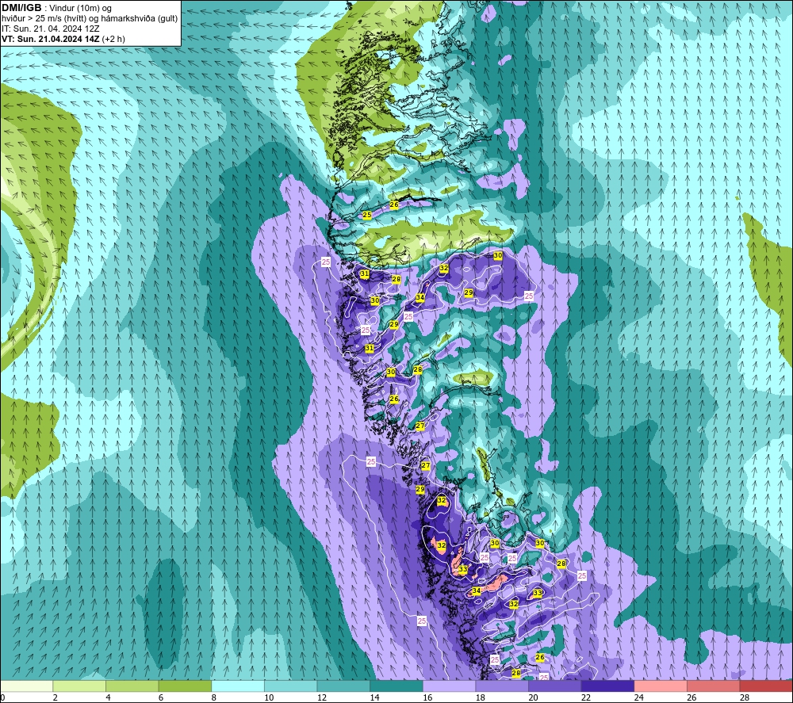The width and height of the screenshot is (793, 703).
Task: Click the legend scale value 20
Action: pyautogui.click(x=533, y=697)
